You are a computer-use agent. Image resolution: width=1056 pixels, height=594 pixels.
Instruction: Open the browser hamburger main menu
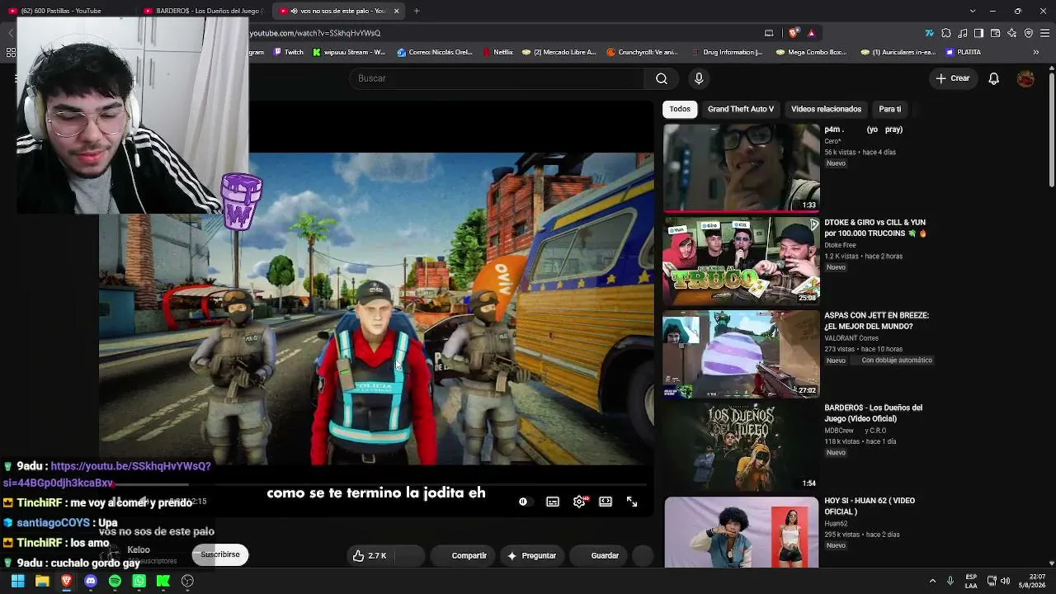pyautogui.click(x=1046, y=33)
